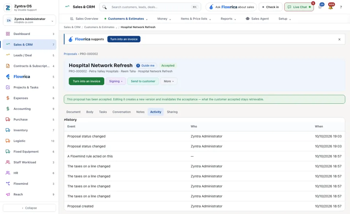The height and width of the screenshot is (214, 350).
Task: Click Send to customer button
Action: point(143,81)
